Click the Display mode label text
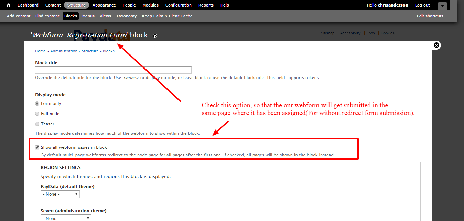The image size is (464, 221). tap(50, 95)
